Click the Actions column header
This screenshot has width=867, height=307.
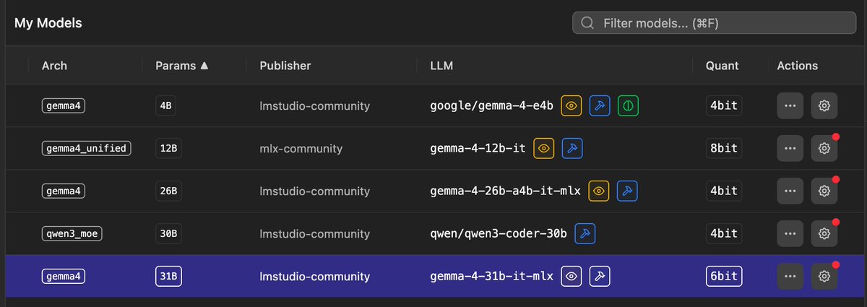798,66
